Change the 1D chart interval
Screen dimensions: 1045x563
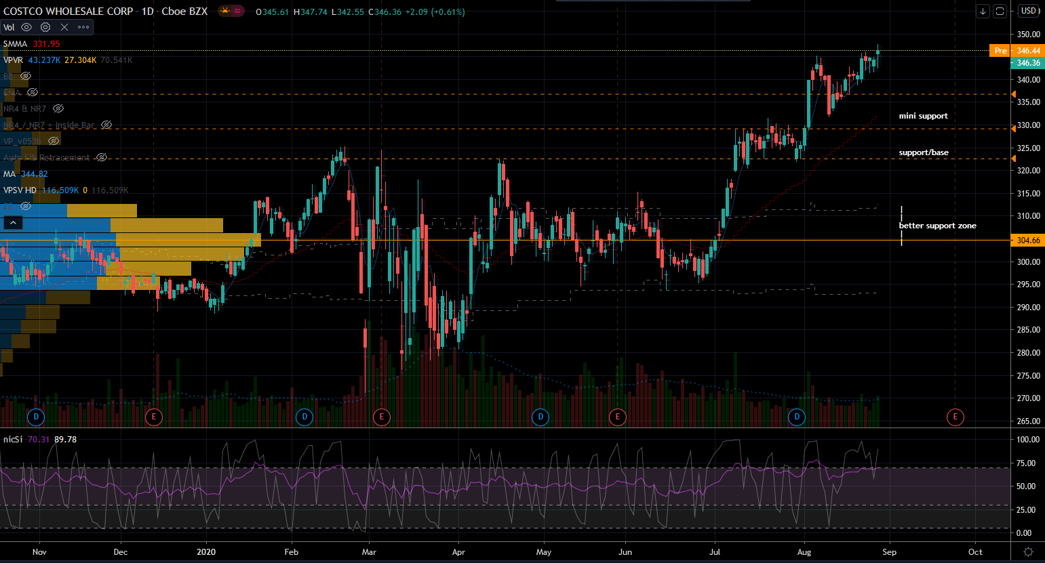(147, 12)
